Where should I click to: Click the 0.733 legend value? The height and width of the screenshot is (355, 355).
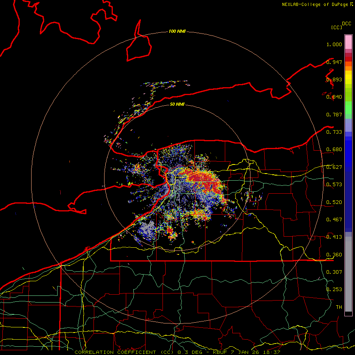tap(334, 132)
